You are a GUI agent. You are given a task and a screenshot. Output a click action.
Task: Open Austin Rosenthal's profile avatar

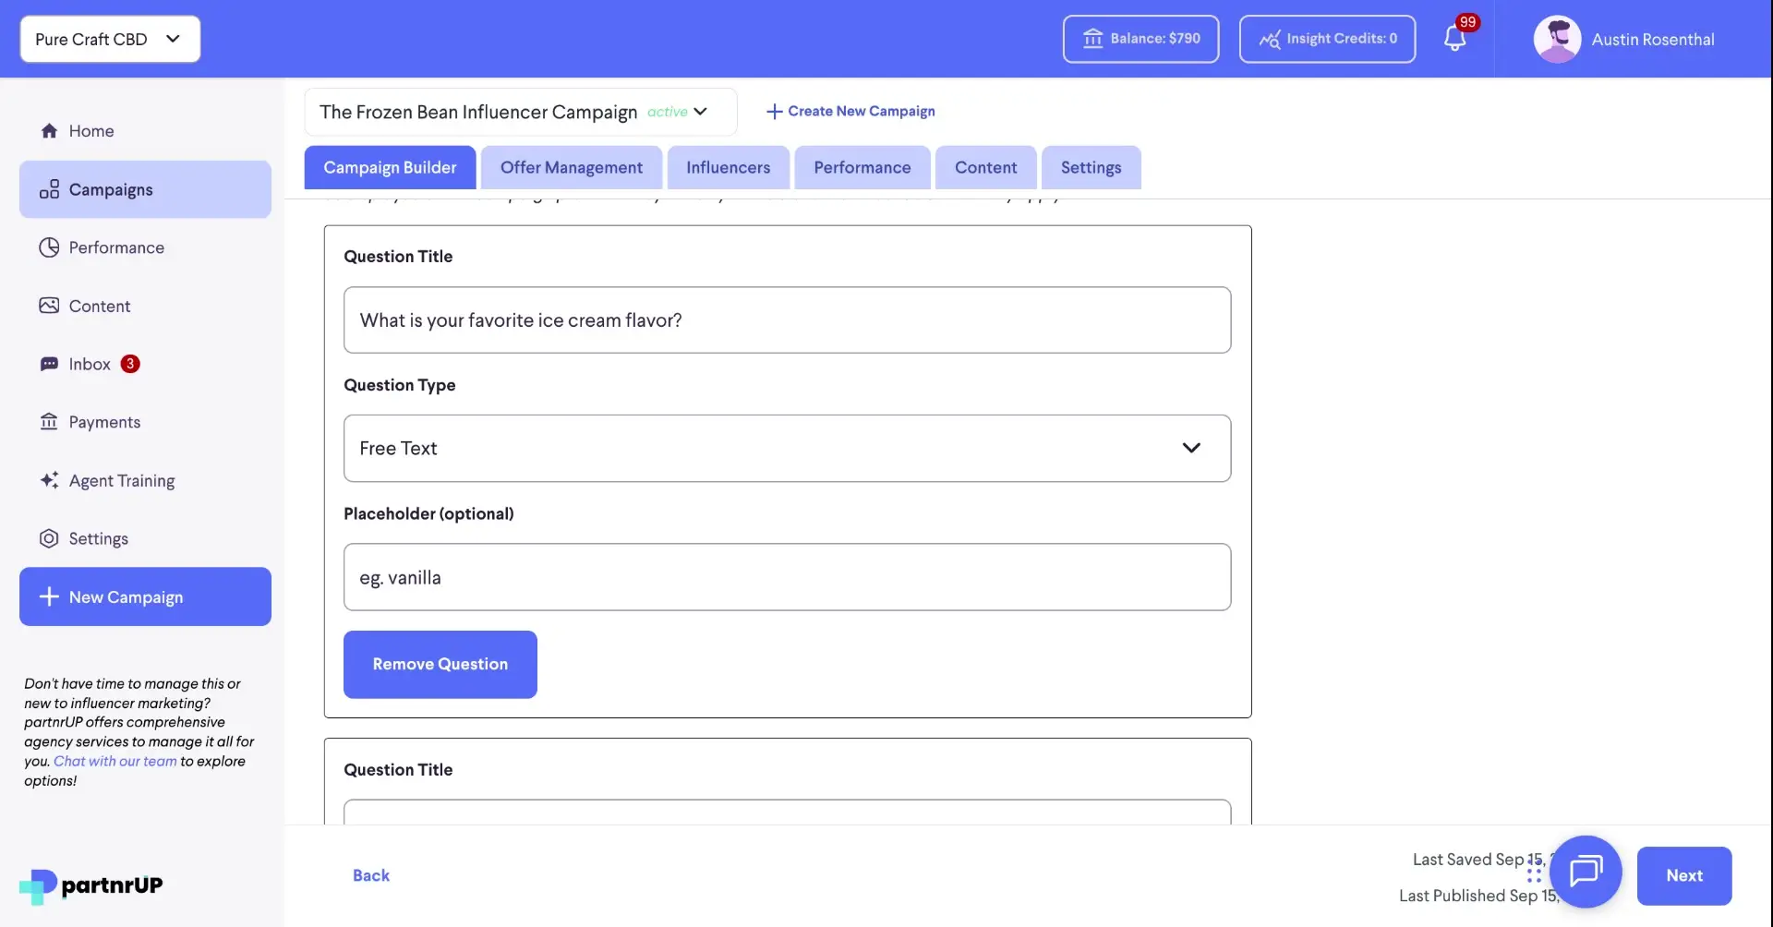pos(1558,39)
